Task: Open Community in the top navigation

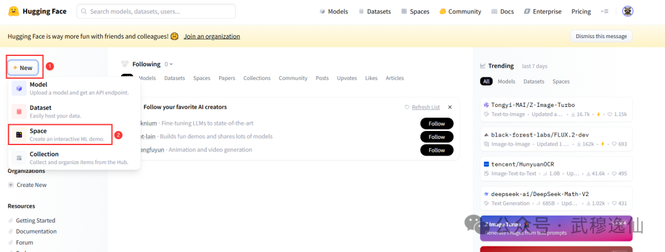Action: [460, 12]
